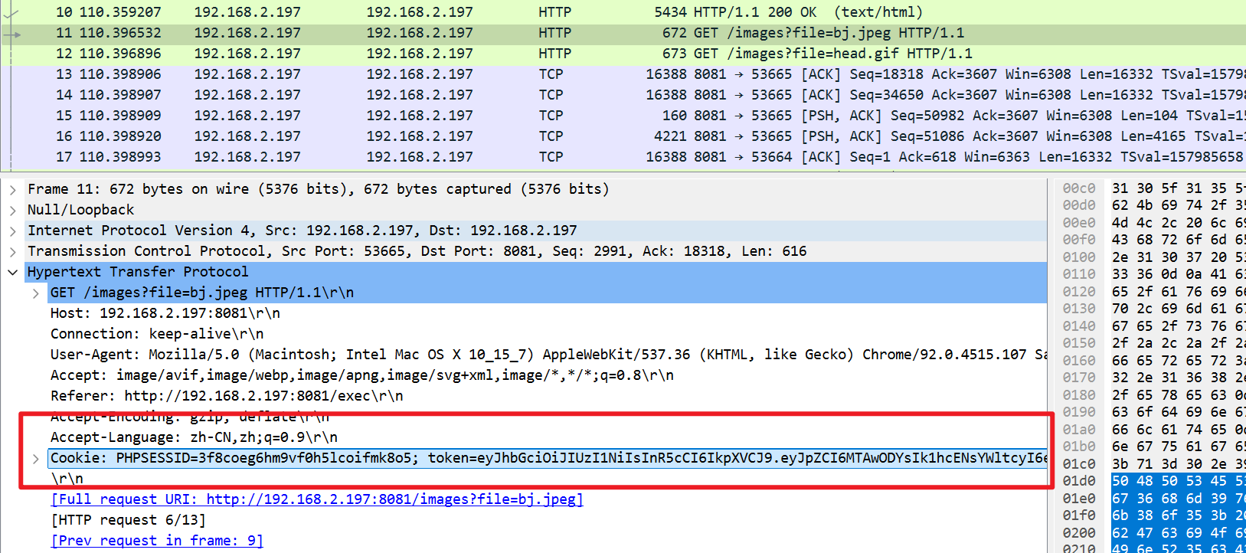This screenshot has height=553, width=1246.
Task: Click hex offset row 01d0 highlighted bytes
Action: pyautogui.click(x=1179, y=481)
